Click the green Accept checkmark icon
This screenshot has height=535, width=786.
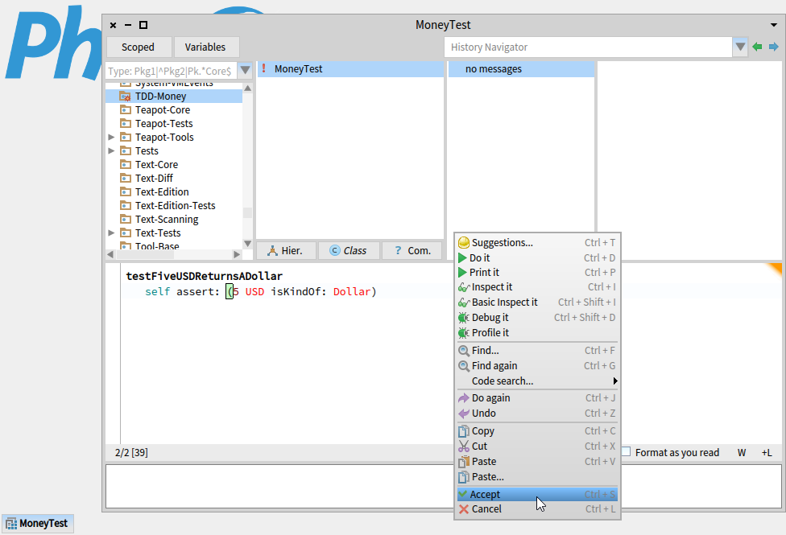(463, 494)
